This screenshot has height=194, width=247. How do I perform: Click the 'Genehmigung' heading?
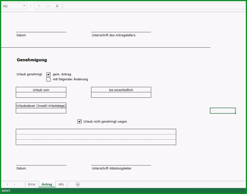pyautogui.click(x=32, y=60)
